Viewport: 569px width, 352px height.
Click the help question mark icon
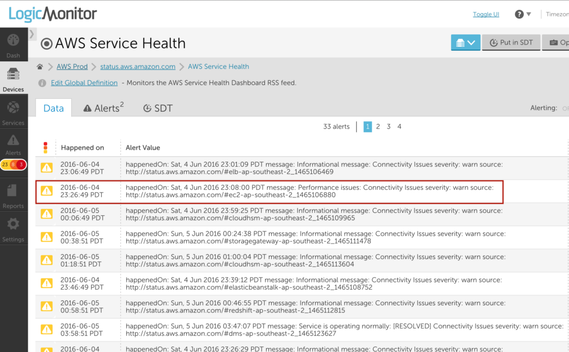pos(519,14)
